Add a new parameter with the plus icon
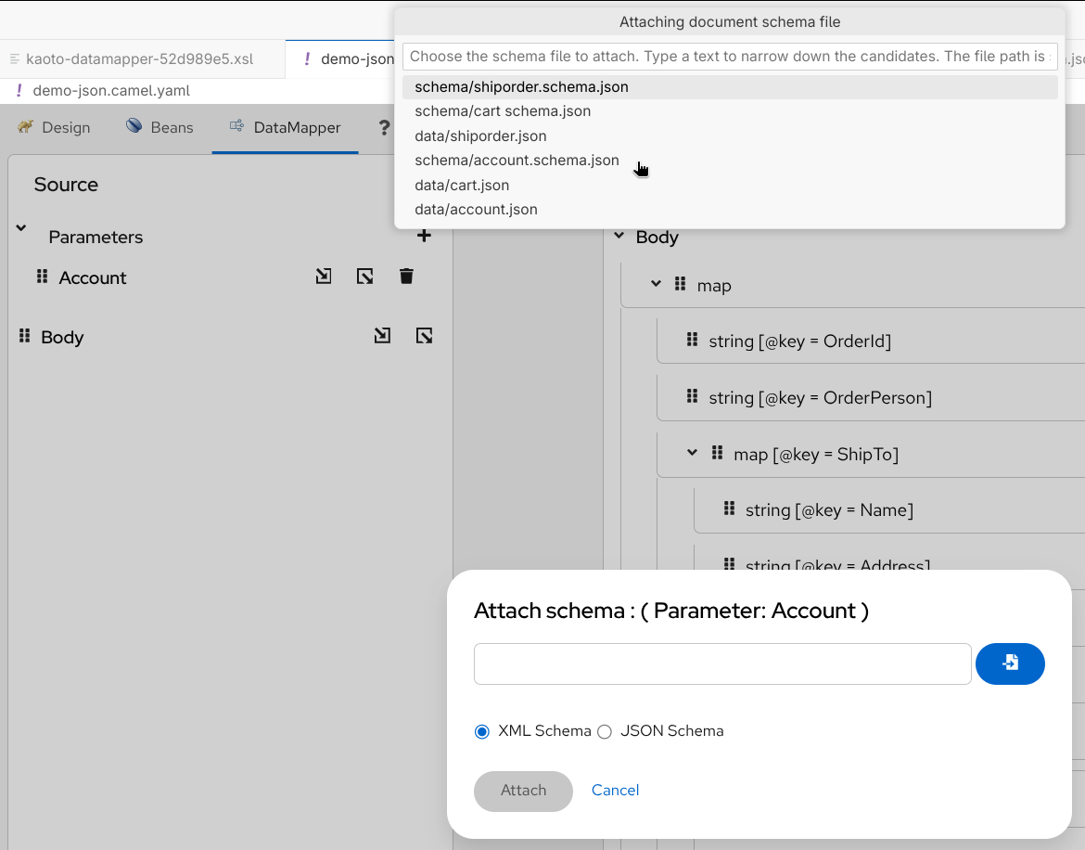Viewport: 1085px width, 850px height. coord(424,235)
